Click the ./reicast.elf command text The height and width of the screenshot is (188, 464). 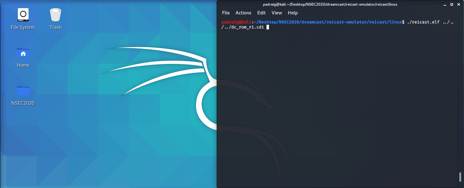coord(423,22)
